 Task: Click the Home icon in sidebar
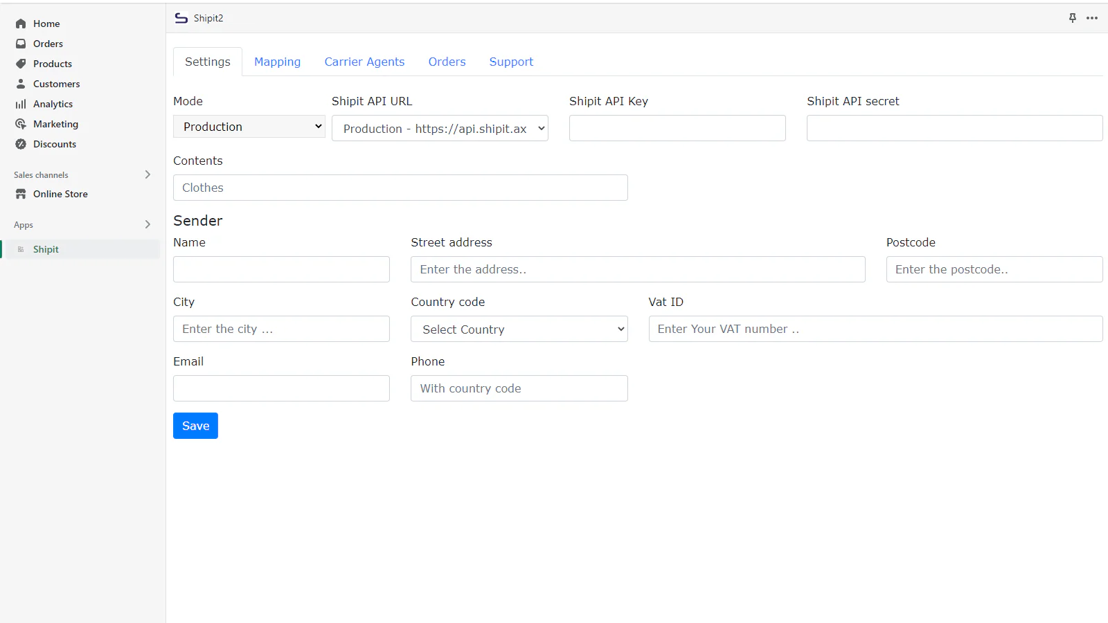pyautogui.click(x=21, y=24)
